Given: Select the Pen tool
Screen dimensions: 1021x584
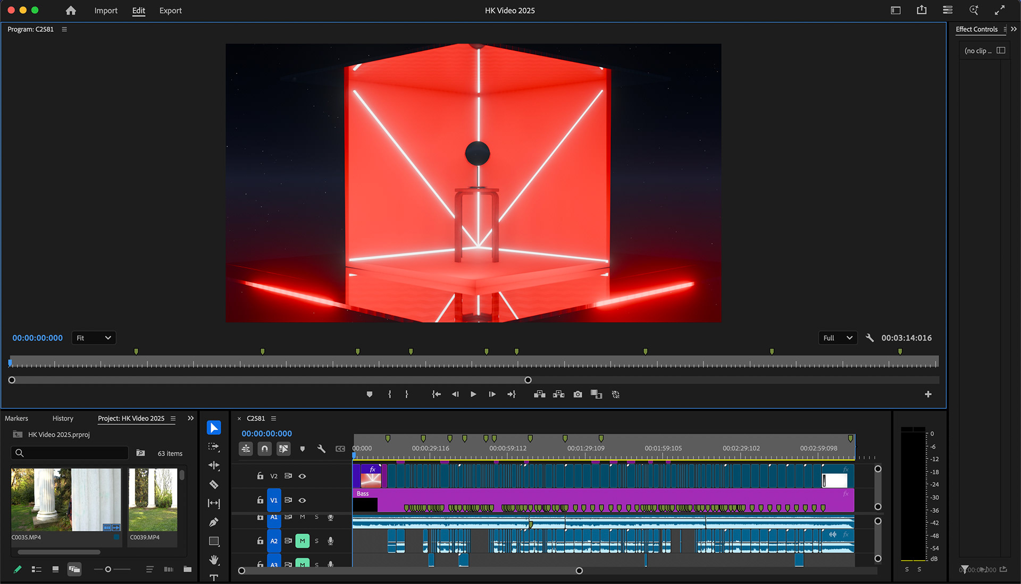Looking at the screenshot, I should point(214,522).
